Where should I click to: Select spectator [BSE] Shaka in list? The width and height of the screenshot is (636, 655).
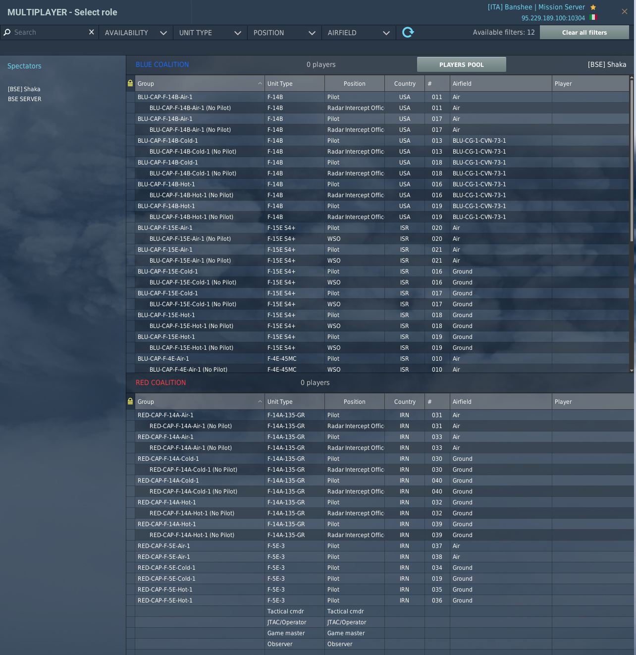[24, 89]
